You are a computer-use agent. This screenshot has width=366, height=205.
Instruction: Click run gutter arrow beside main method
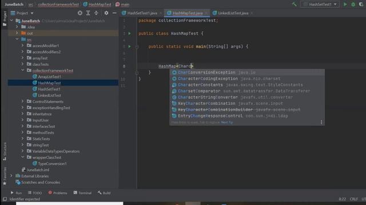tap(130, 47)
